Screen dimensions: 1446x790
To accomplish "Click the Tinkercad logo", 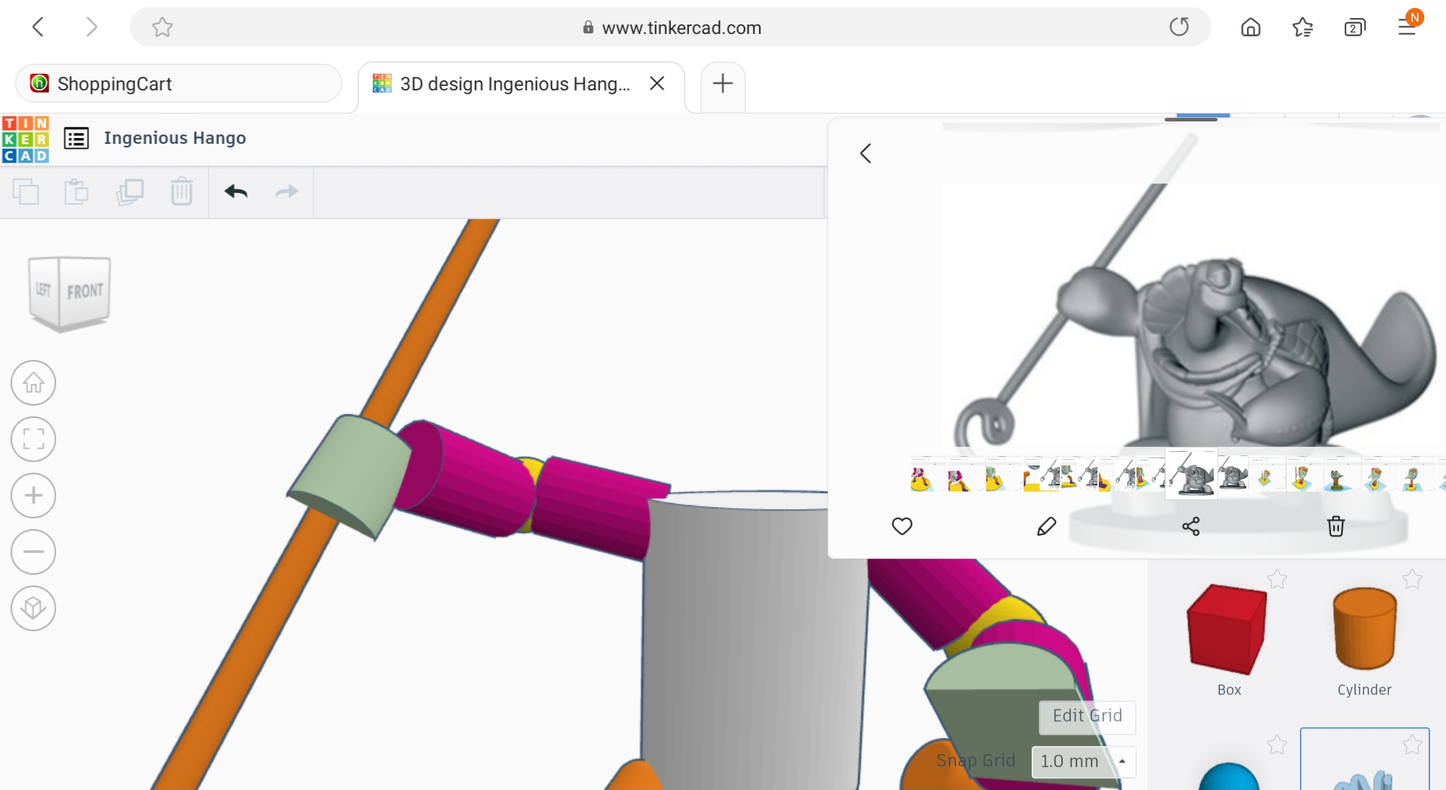I will (x=25, y=139).
